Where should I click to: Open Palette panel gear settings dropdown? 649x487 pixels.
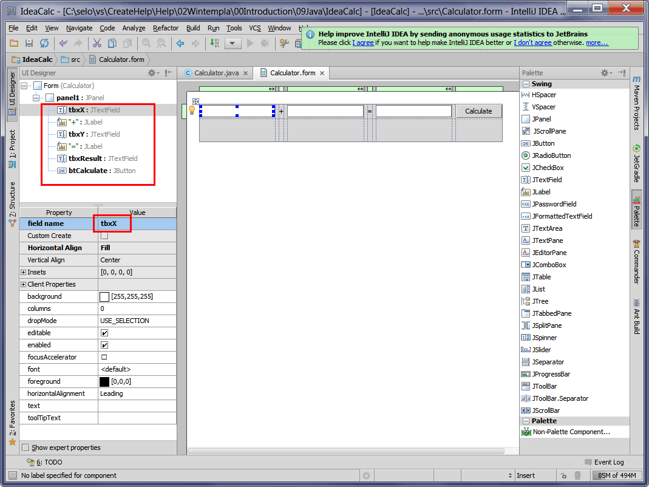coord(607,73)
